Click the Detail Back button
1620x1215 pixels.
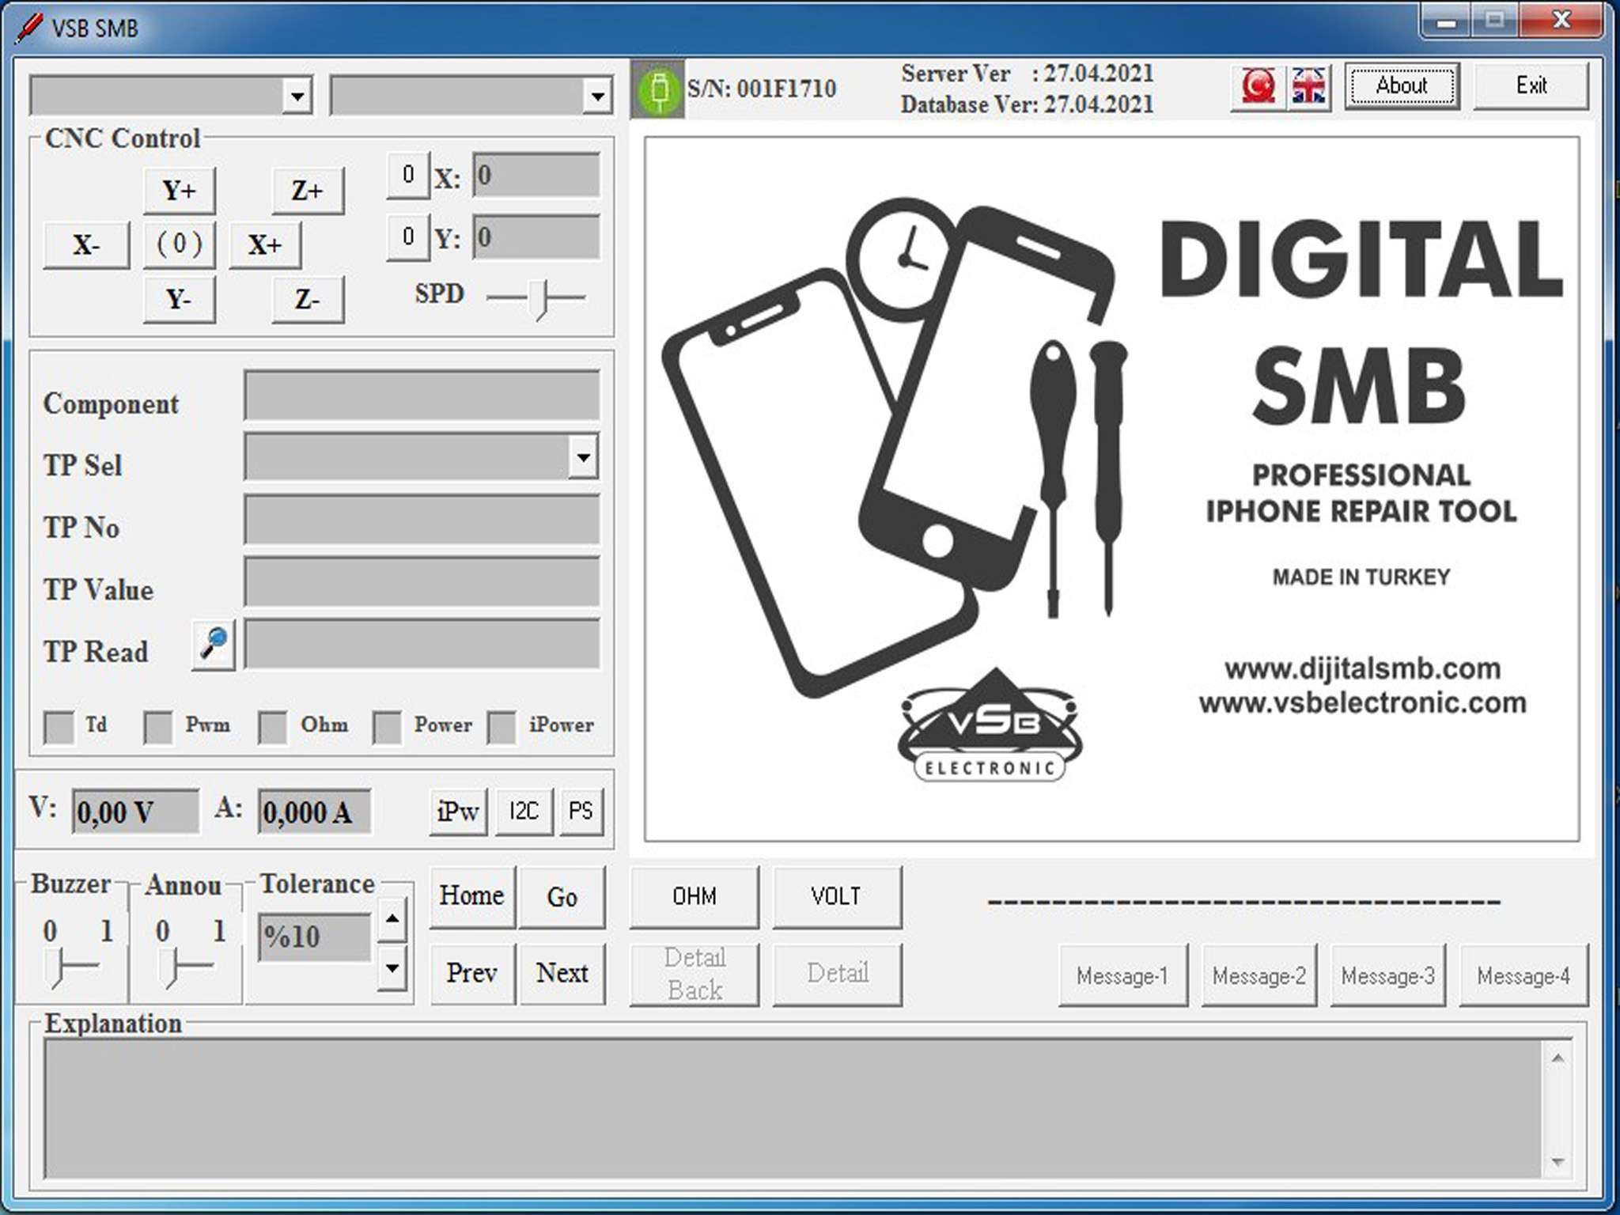point(694,974)
